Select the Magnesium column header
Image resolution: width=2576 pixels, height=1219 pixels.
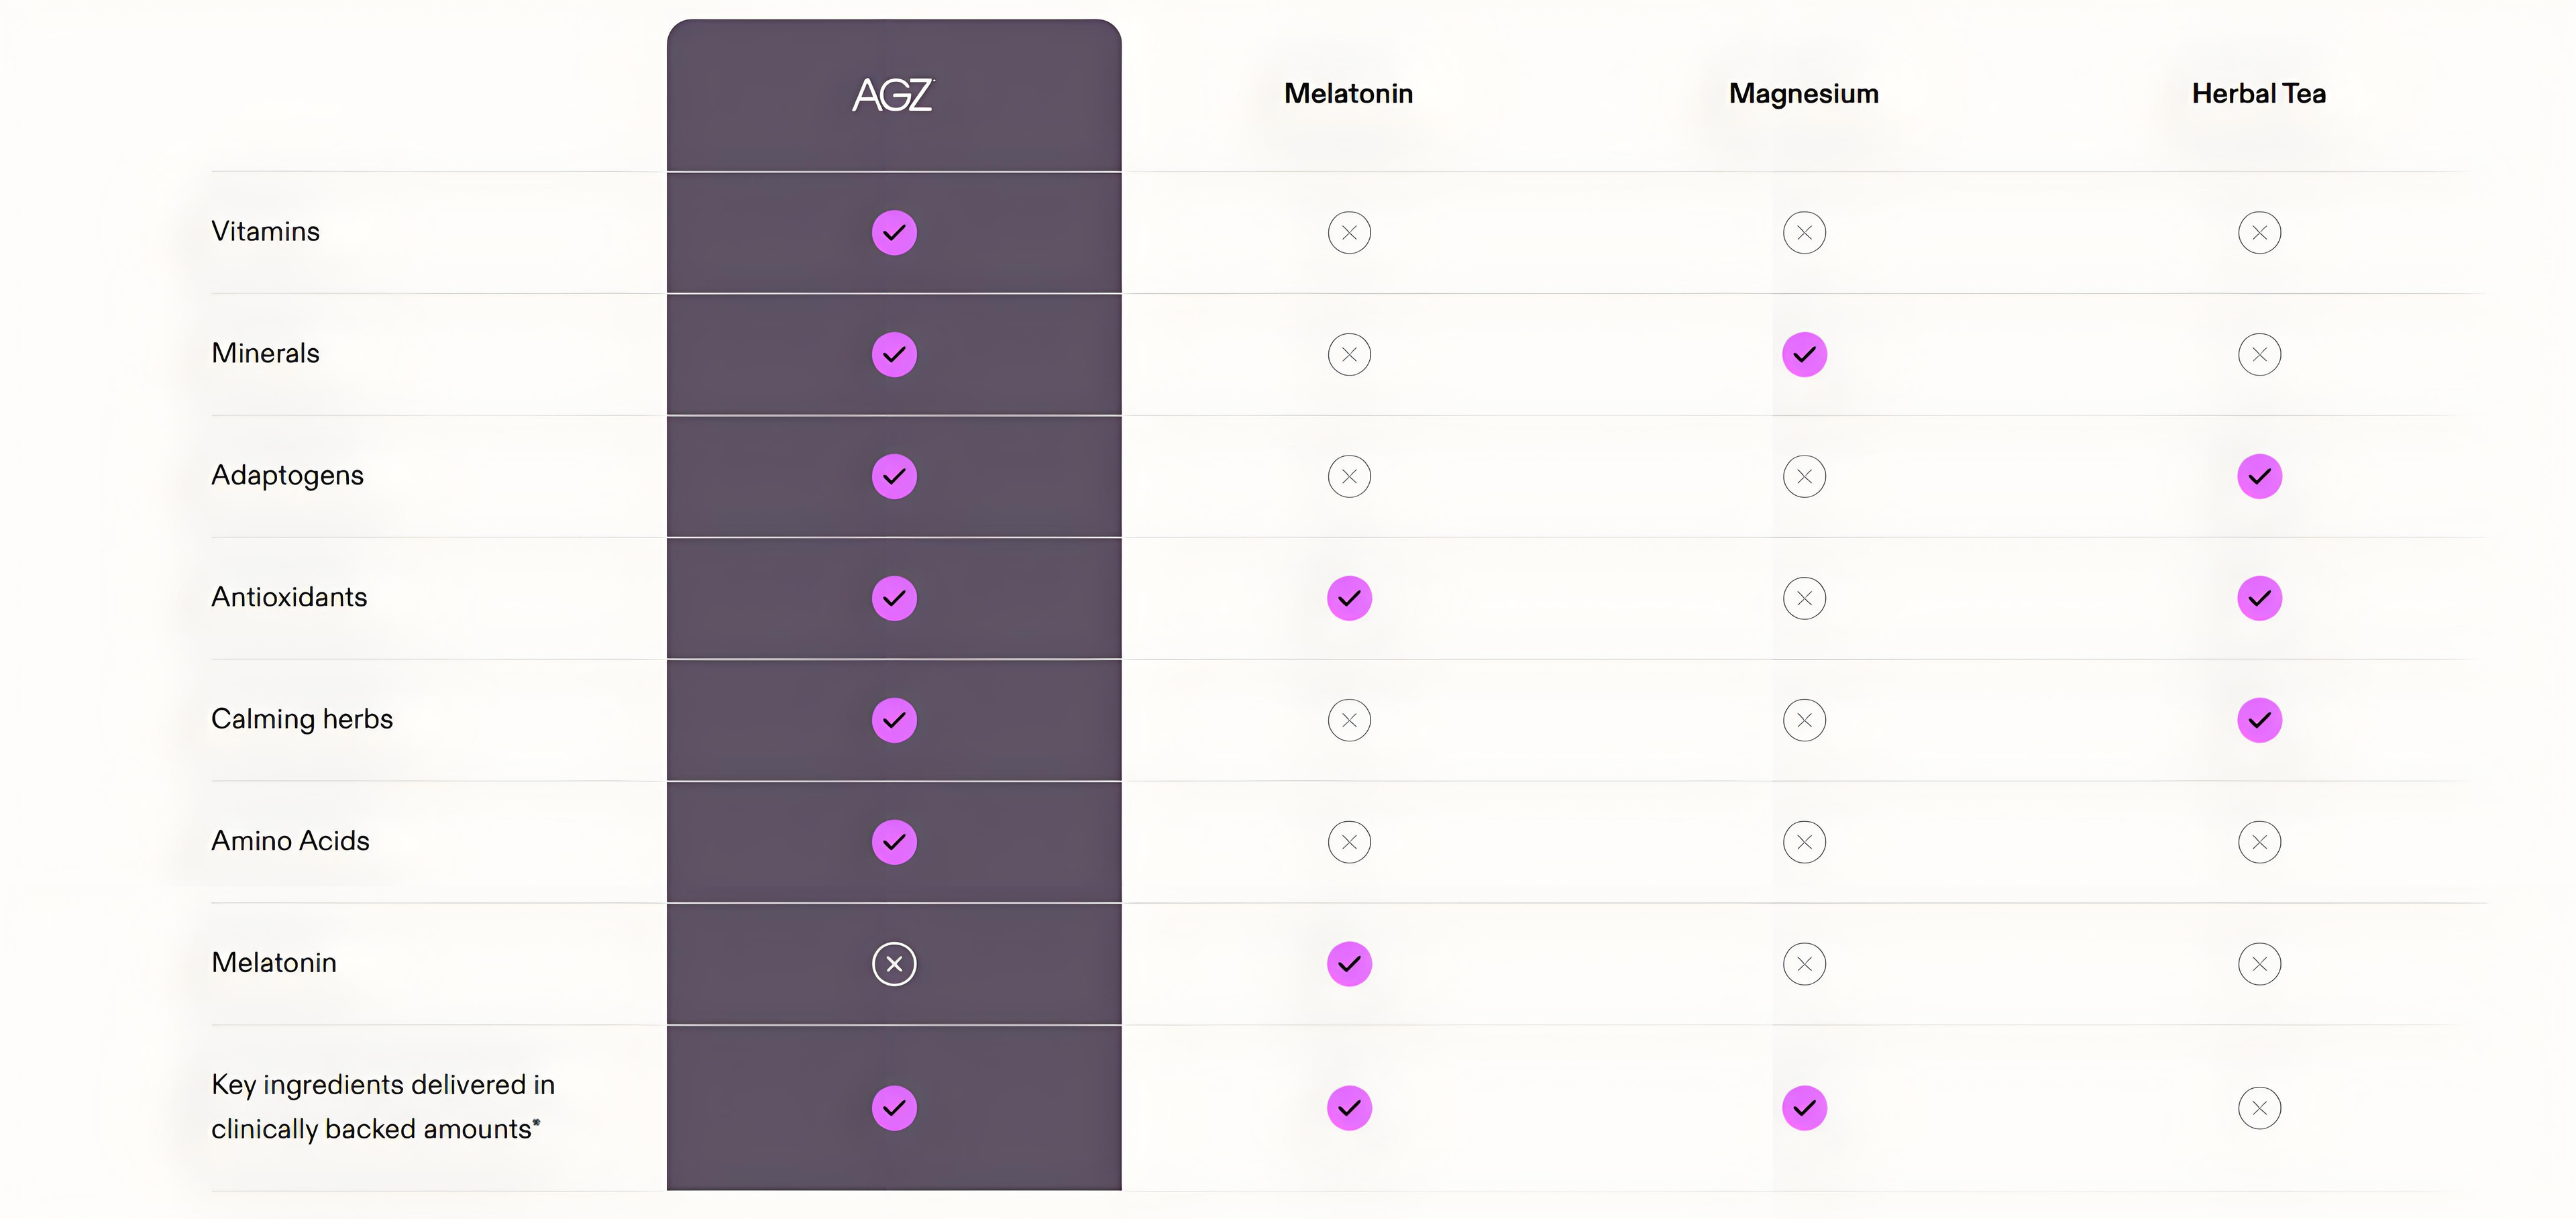[1803, 94]
